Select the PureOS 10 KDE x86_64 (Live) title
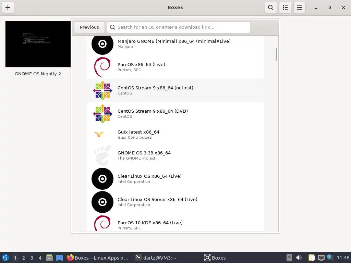This screenshot has height=263, width=351. coord(150,223)
